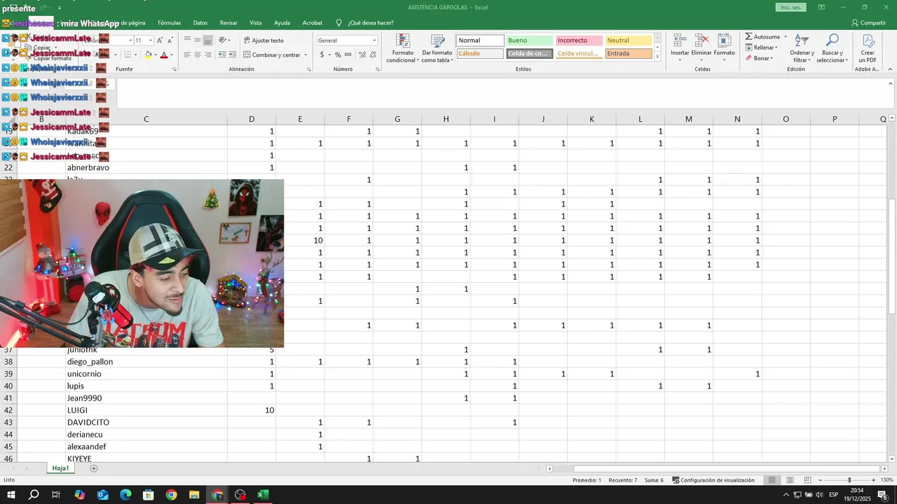
Task: Open the Borrar dropdown
Action: 759,58
